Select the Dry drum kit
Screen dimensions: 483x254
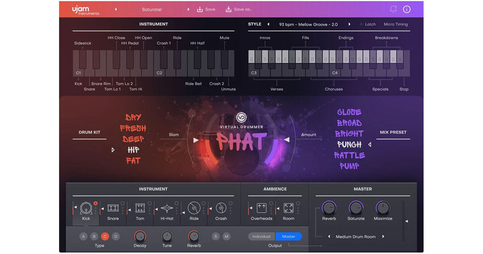coord(133,118)
